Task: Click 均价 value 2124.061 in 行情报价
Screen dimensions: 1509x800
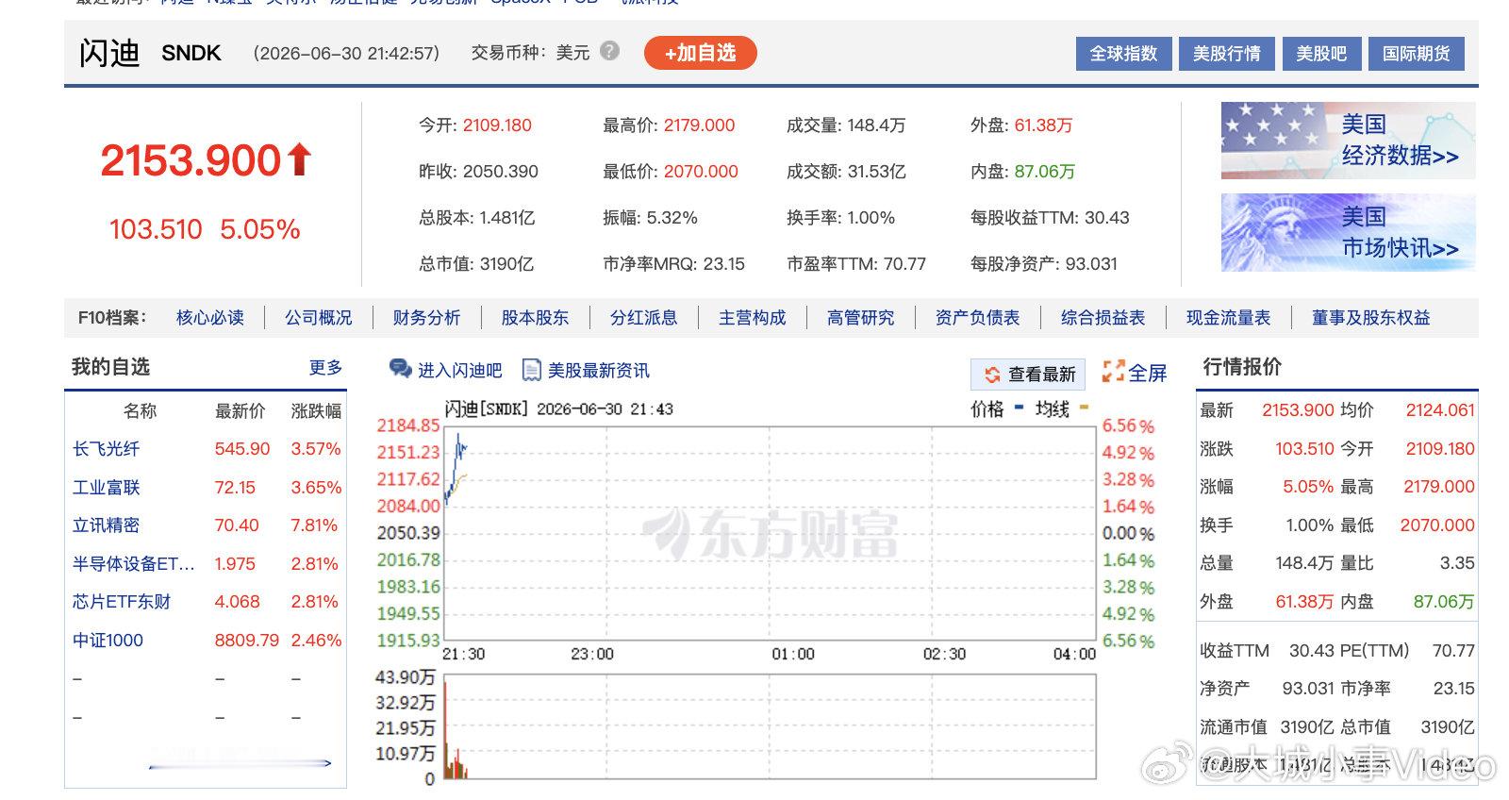Action: pos(1440,410)
